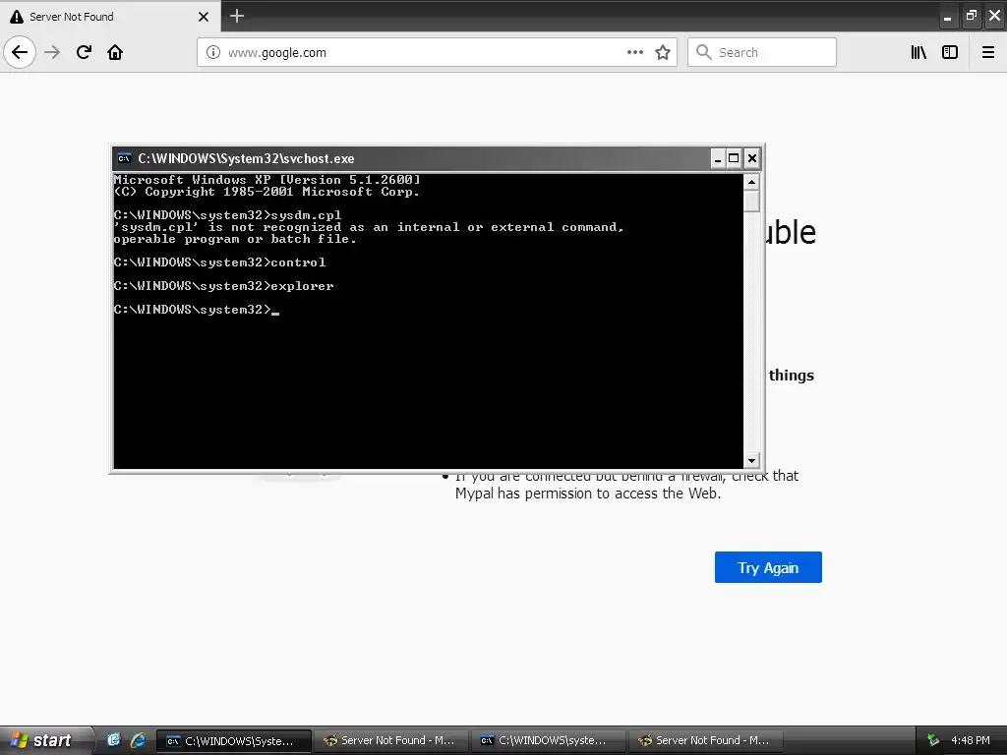The width and height of the screenshot is (1007, 755).
Task: Switch to first Server Not Found taskbar item
Action: tap(391, 741)
